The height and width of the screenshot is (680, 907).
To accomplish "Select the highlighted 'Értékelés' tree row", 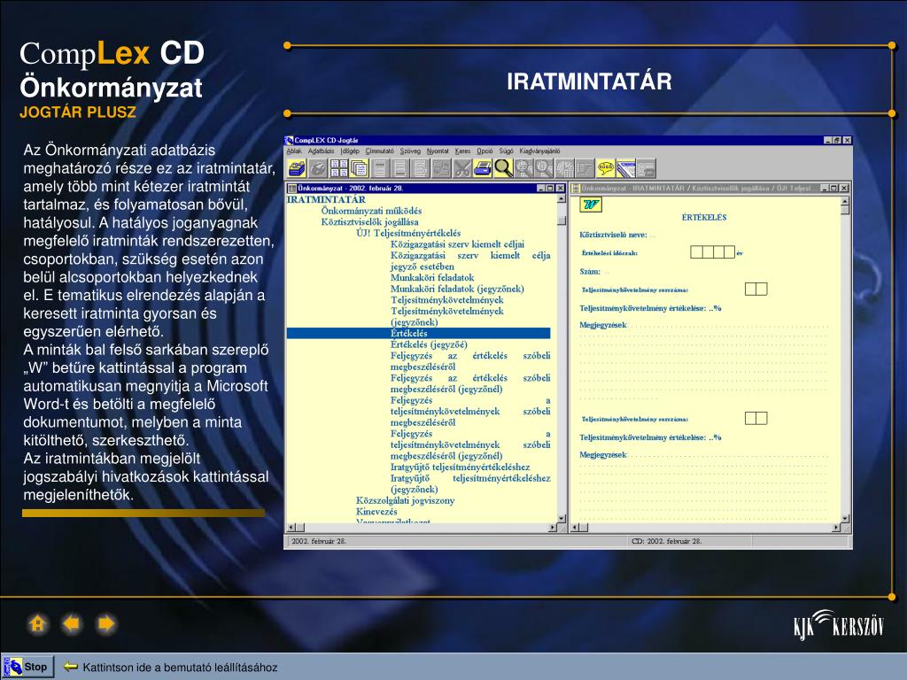I will tap(418, 333).
